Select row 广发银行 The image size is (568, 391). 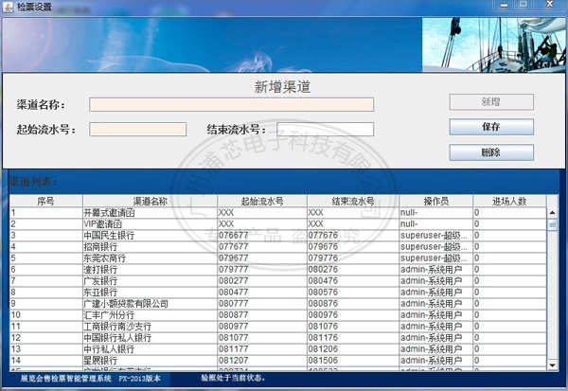tap(278, 281)
